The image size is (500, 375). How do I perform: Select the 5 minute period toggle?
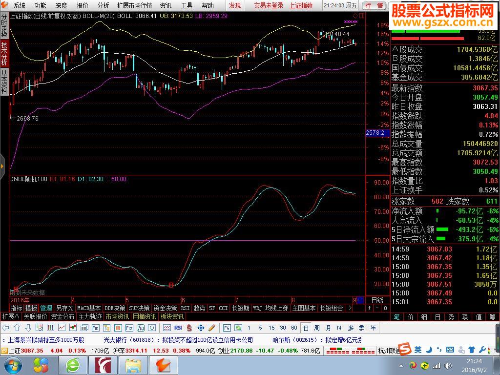click(260, 328)
